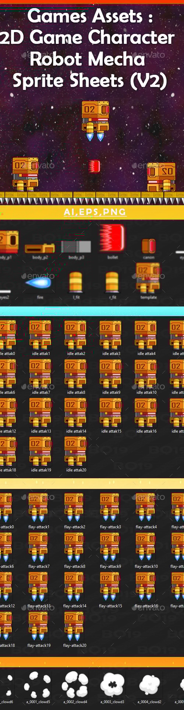The image size is (184, 710).
Task: Click the "flay-attack15" file name
Action: click(x=110, y=606)
